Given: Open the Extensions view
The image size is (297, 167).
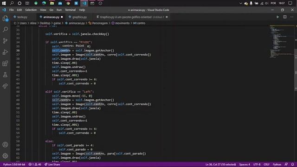Looking at the screenshot, I should click(5, 64).
